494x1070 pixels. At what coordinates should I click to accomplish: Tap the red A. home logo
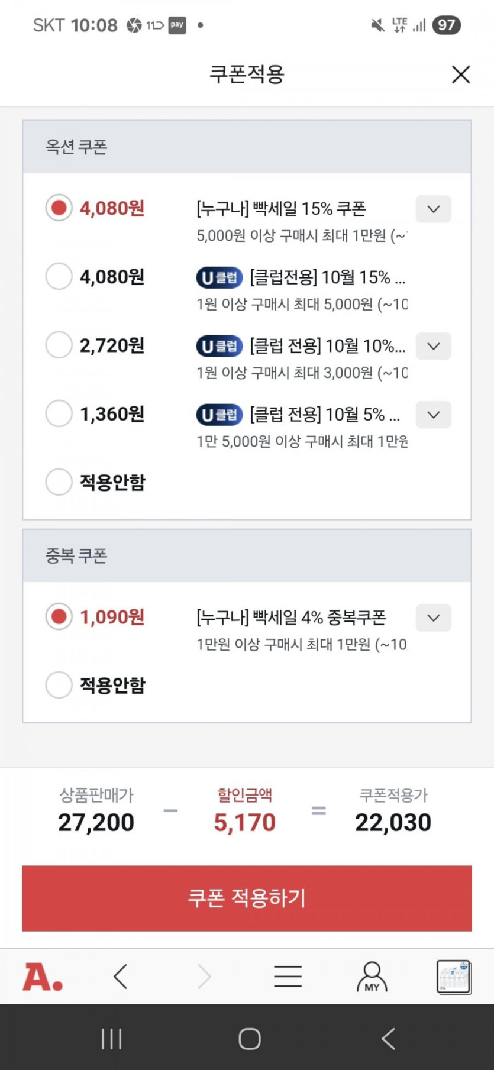click(43, 977)
